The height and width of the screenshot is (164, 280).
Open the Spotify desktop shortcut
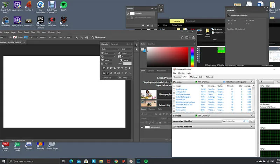coord(63,5)
